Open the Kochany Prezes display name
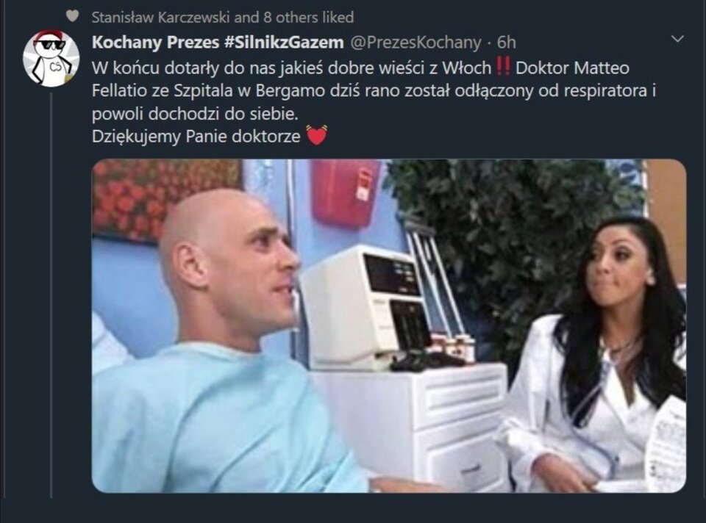 tap(155, 42)
